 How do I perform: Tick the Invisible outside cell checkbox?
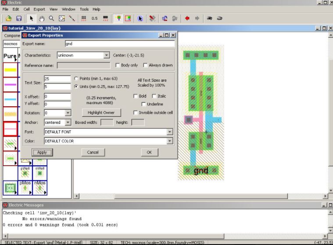coord(136,112)
